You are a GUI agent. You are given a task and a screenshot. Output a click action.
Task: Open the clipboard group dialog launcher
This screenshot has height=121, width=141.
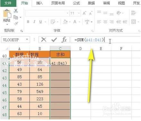pos(22,31)
